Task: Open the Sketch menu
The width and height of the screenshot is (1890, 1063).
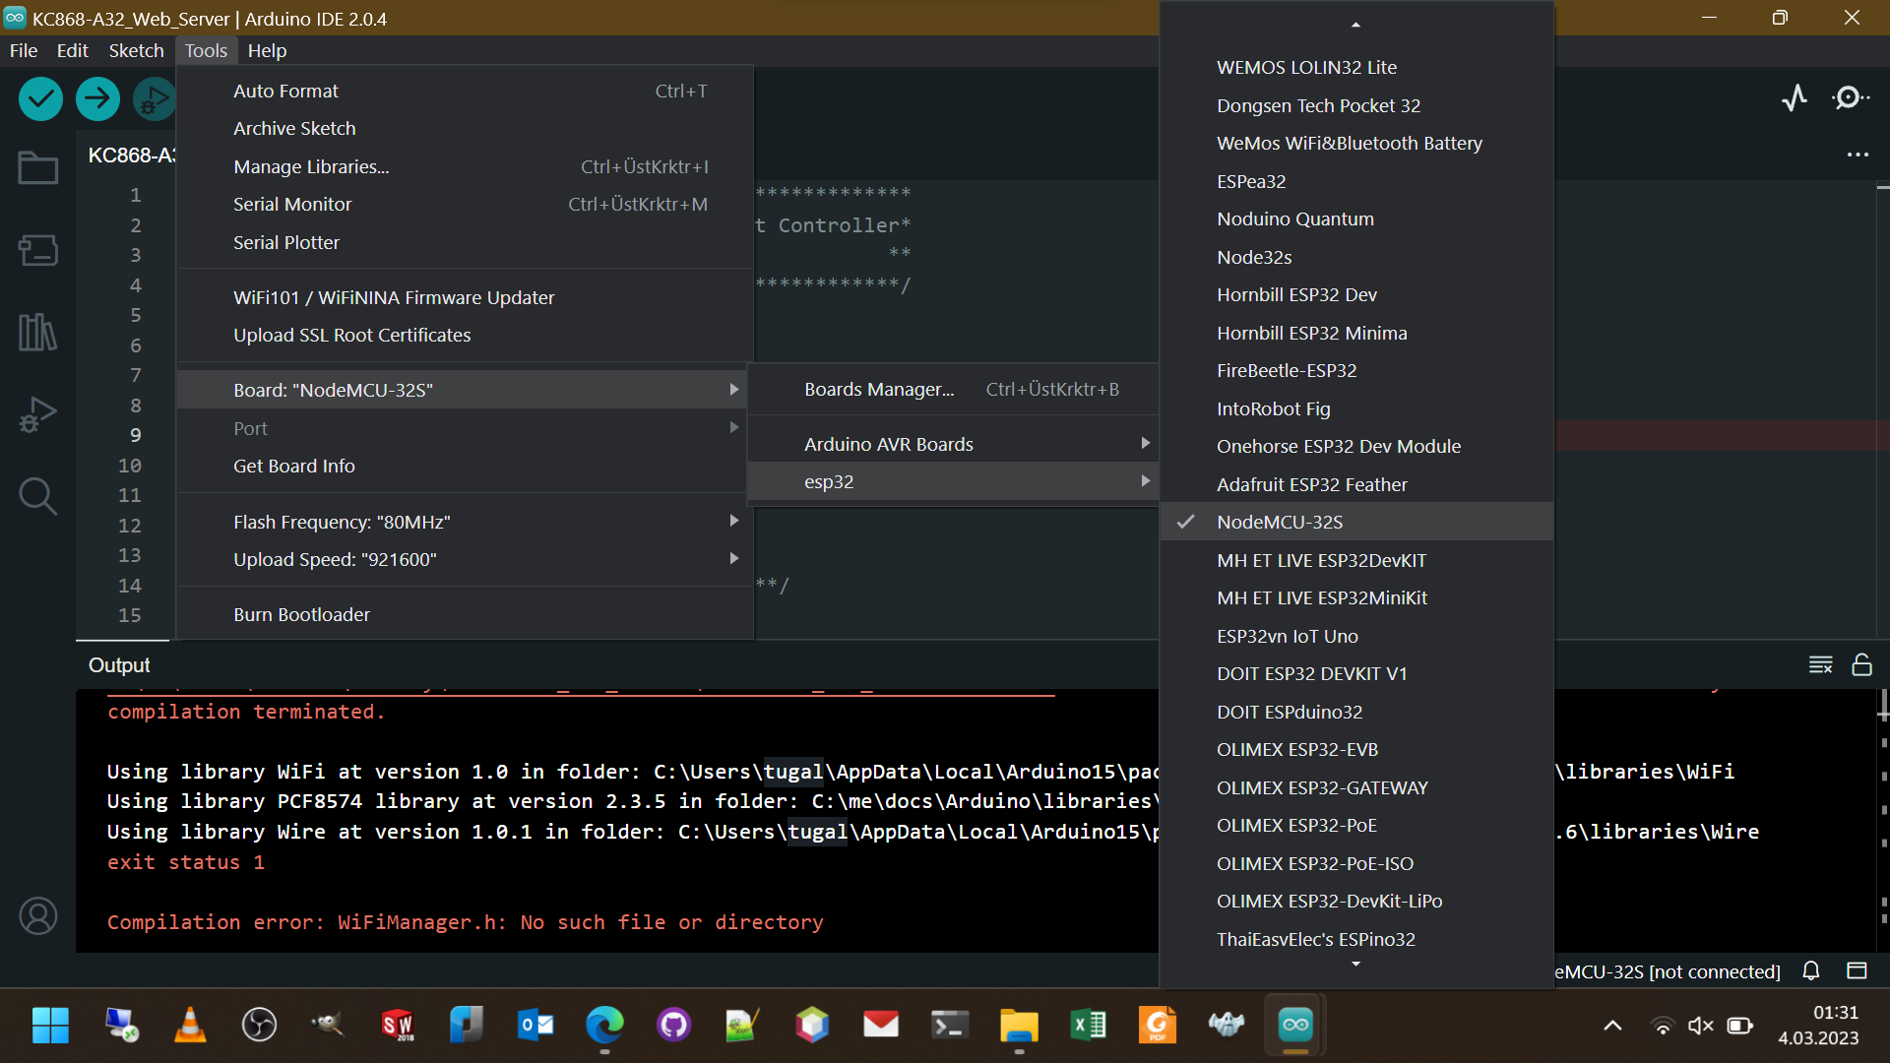Action: click(136, 51)
